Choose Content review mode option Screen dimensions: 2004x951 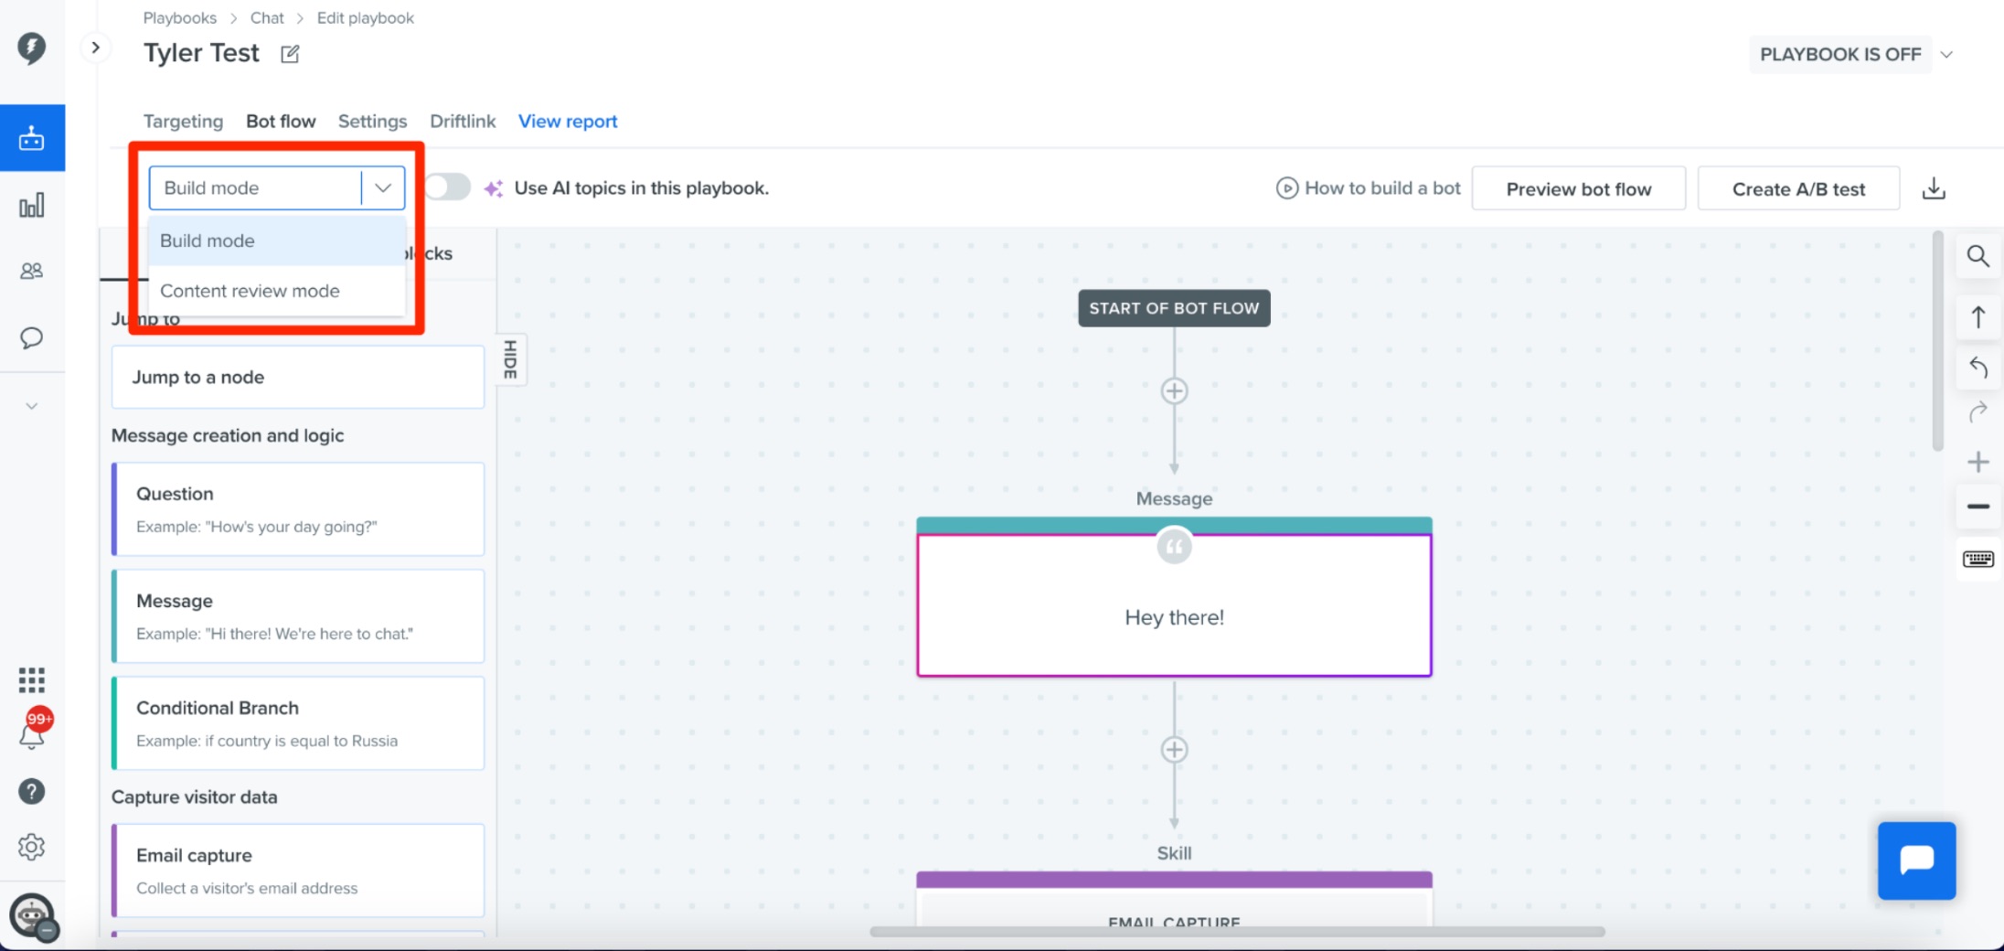pyautogui.click(x=276, y=291)
